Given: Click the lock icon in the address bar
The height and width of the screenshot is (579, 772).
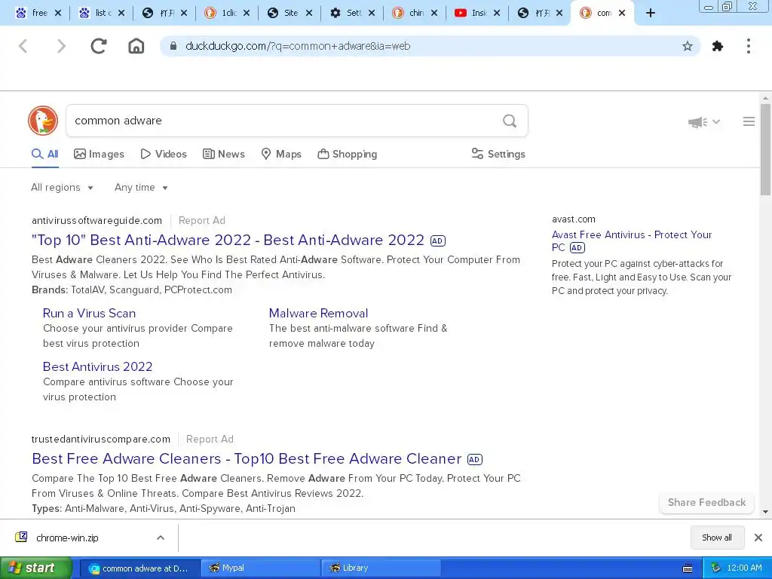Looking at the screenshot, I should [x=173, y=46].
